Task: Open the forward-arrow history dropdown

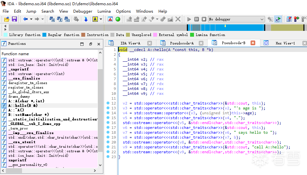Action: (x=42, y=19)
